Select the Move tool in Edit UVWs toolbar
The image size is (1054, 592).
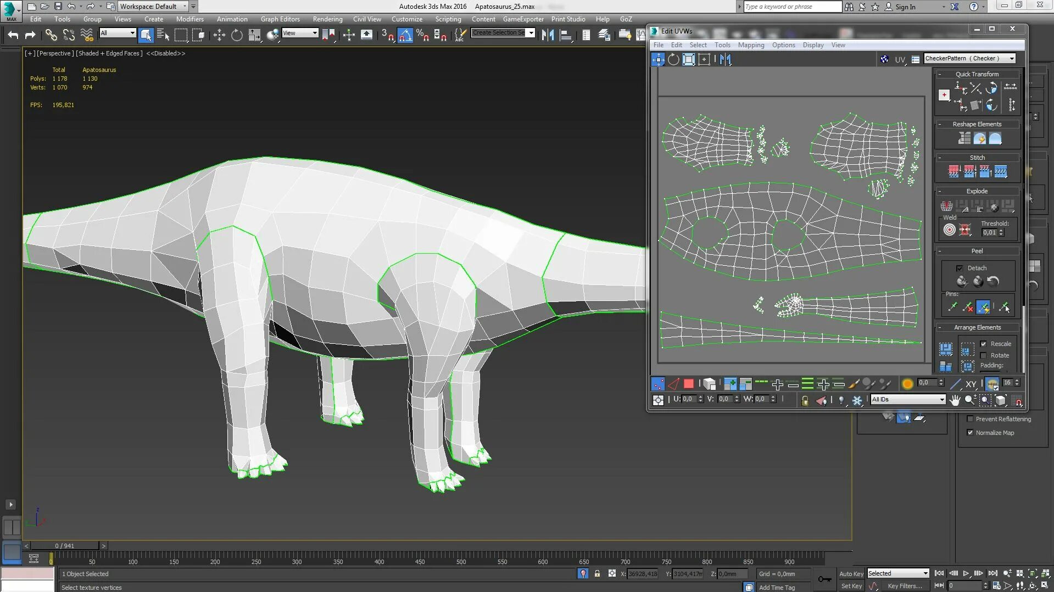658,59
